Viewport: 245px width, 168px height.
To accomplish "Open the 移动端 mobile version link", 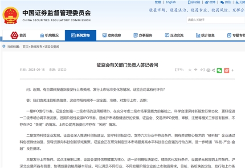I will coord(194,2).
